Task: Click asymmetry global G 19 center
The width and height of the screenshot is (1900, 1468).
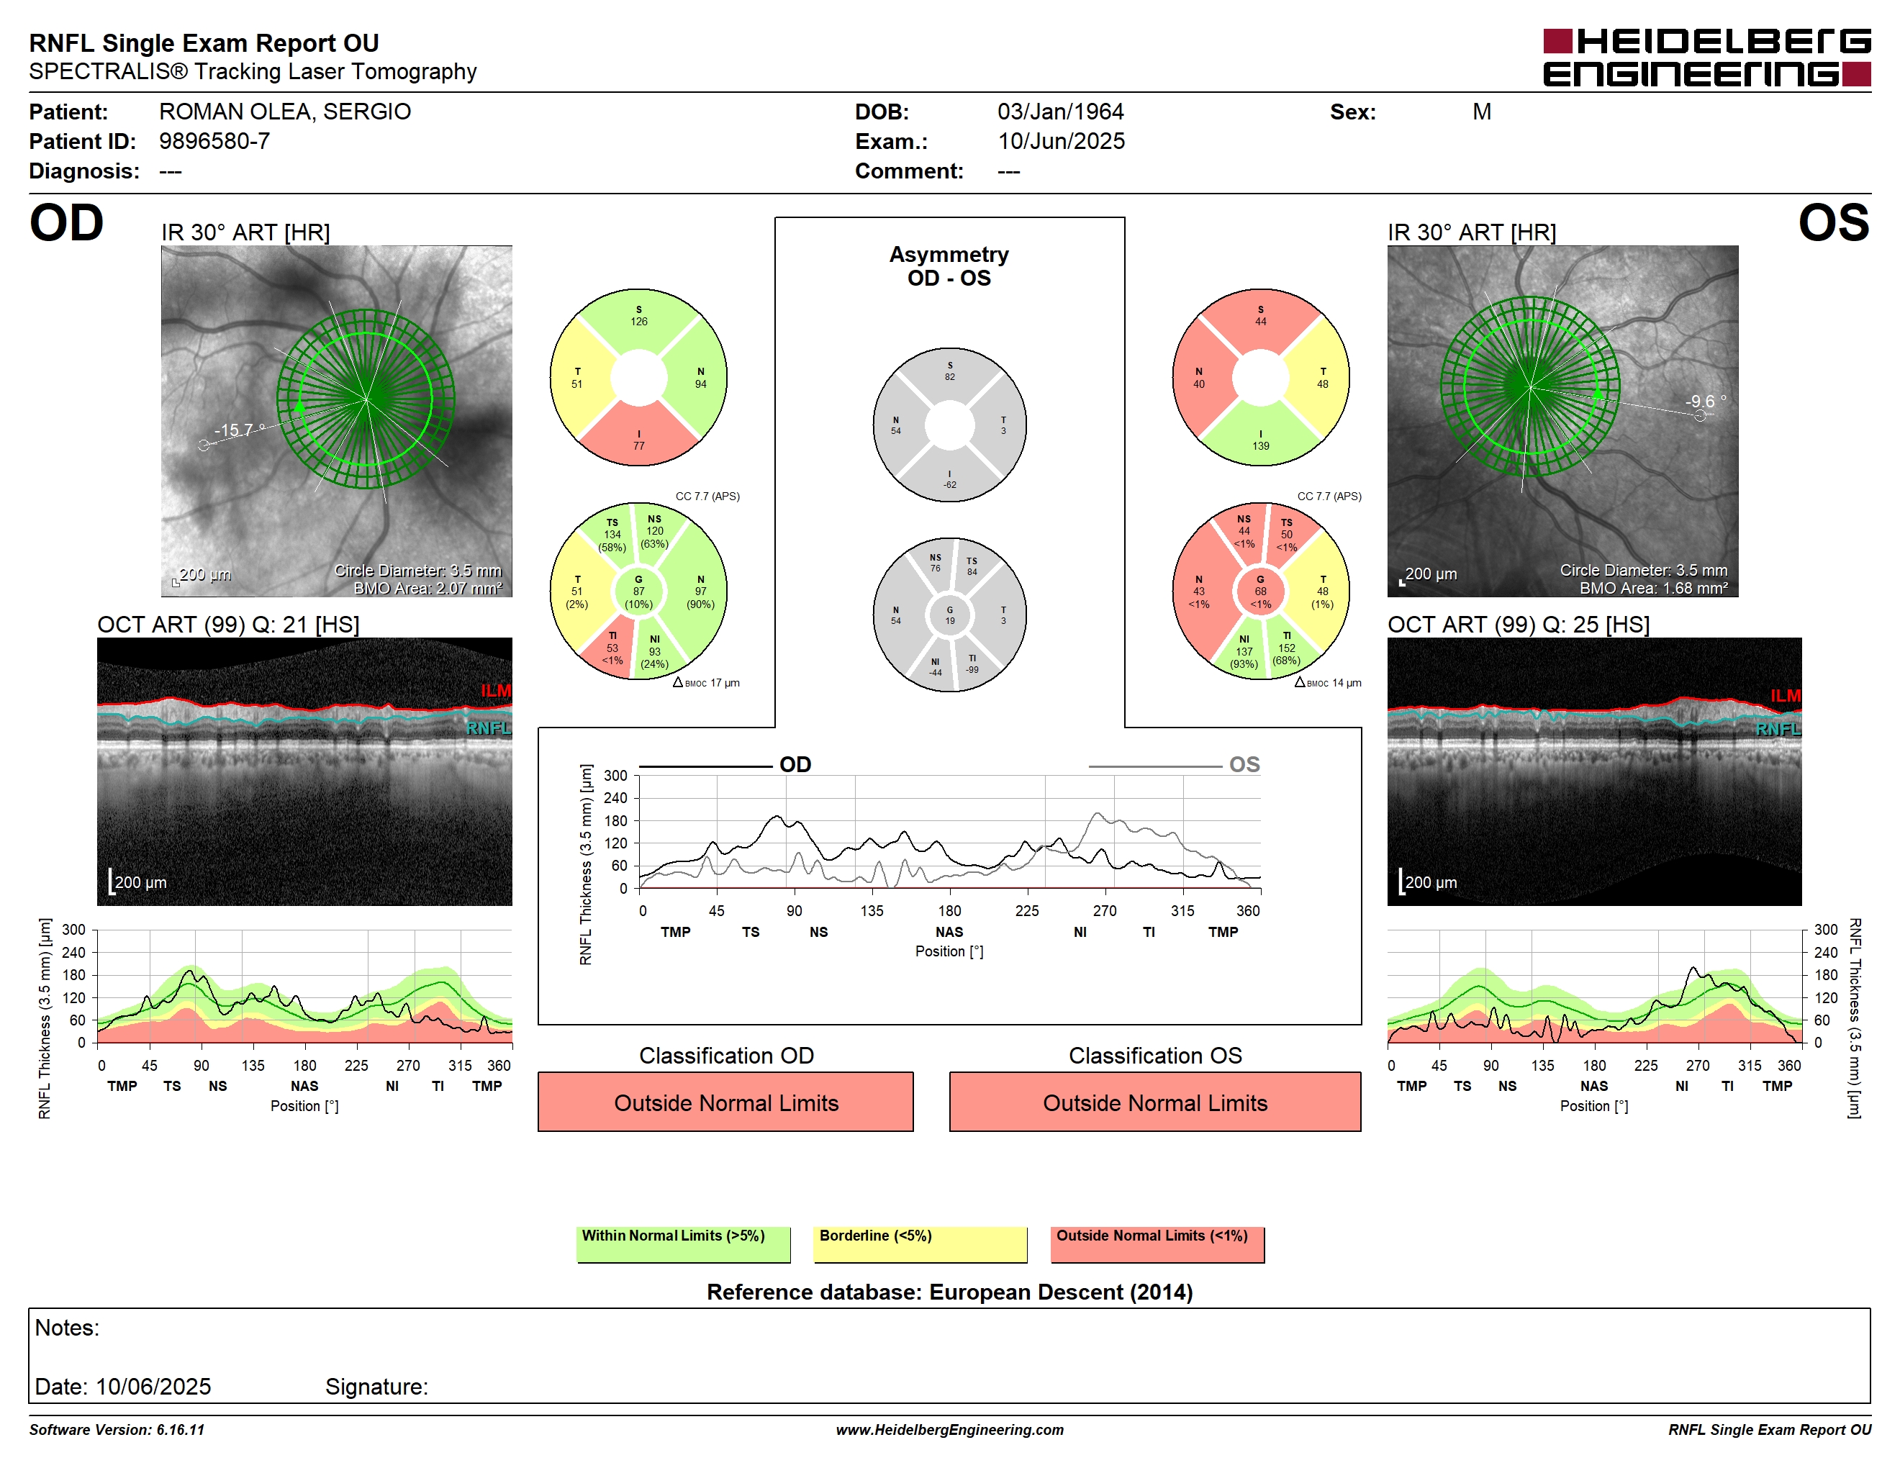Action: pyautogui.click(x=950, y=615)
